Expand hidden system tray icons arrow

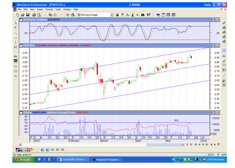tap(173, 160)
